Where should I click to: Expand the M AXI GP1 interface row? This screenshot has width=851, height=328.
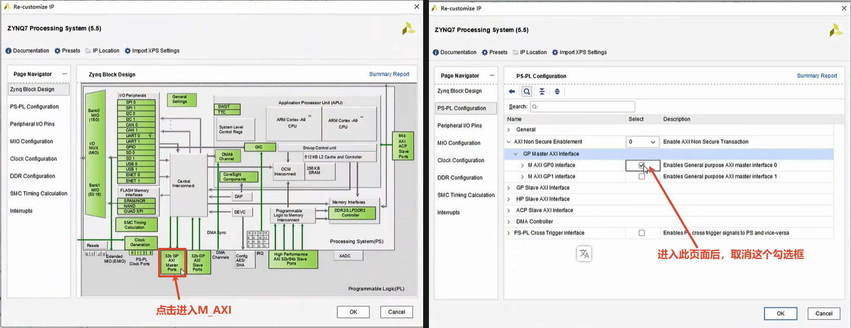[x=522, y=177]
